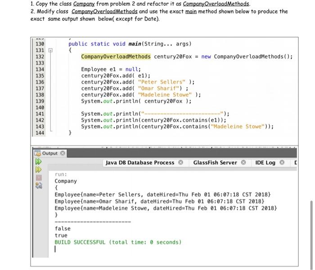The width and height of the screenshot is (315, 270).
Task: Click the underlined CompanyOverloadMethods in step 1
Action: point(216,4)
